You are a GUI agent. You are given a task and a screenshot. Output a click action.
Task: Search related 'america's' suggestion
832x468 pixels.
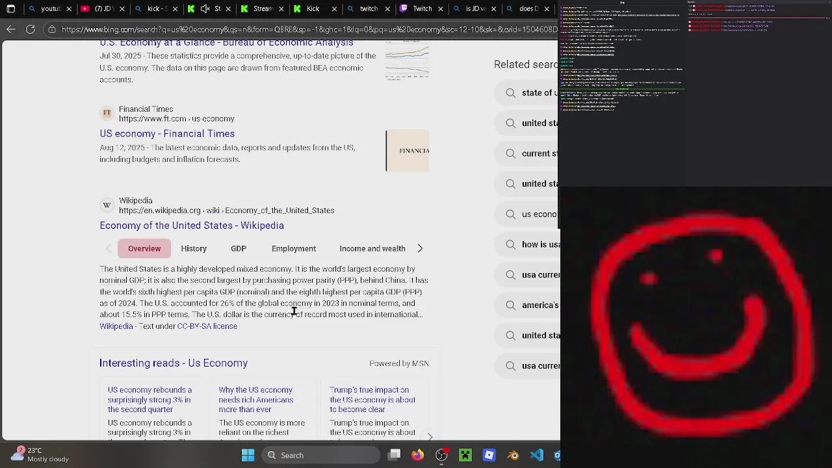[527, 305]
